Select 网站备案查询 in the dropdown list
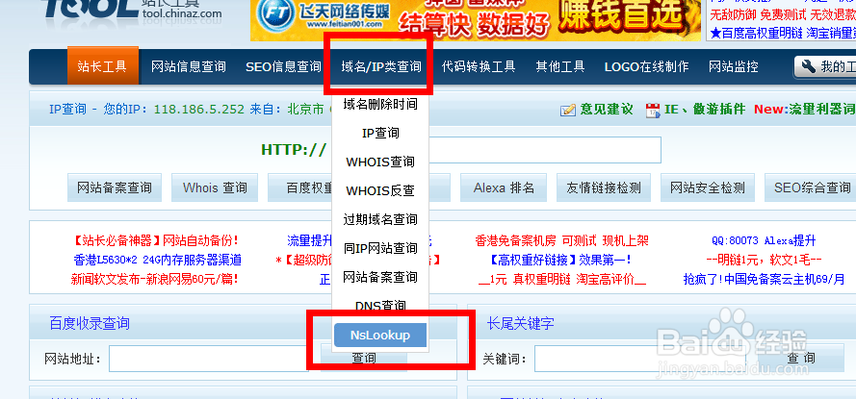 point(380,277)
